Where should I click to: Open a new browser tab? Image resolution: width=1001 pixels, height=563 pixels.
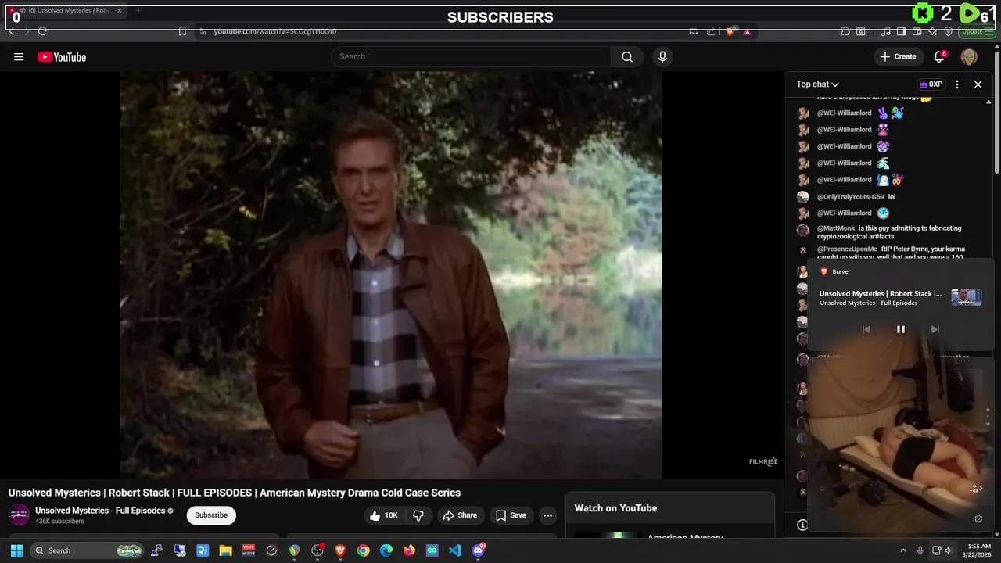click(138, 11)
